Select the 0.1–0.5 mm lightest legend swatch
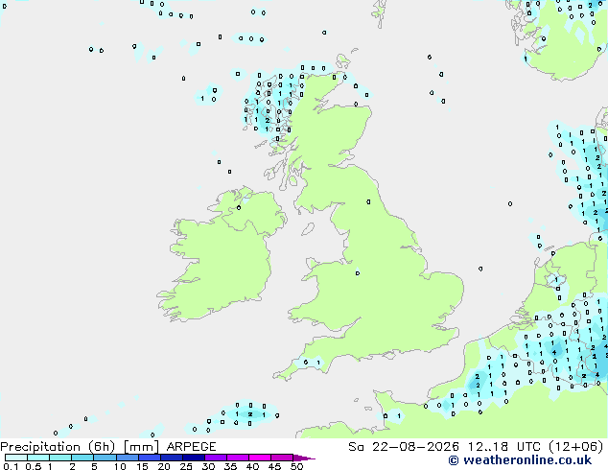The image size is (608, 470). click(x=16, y=458)
